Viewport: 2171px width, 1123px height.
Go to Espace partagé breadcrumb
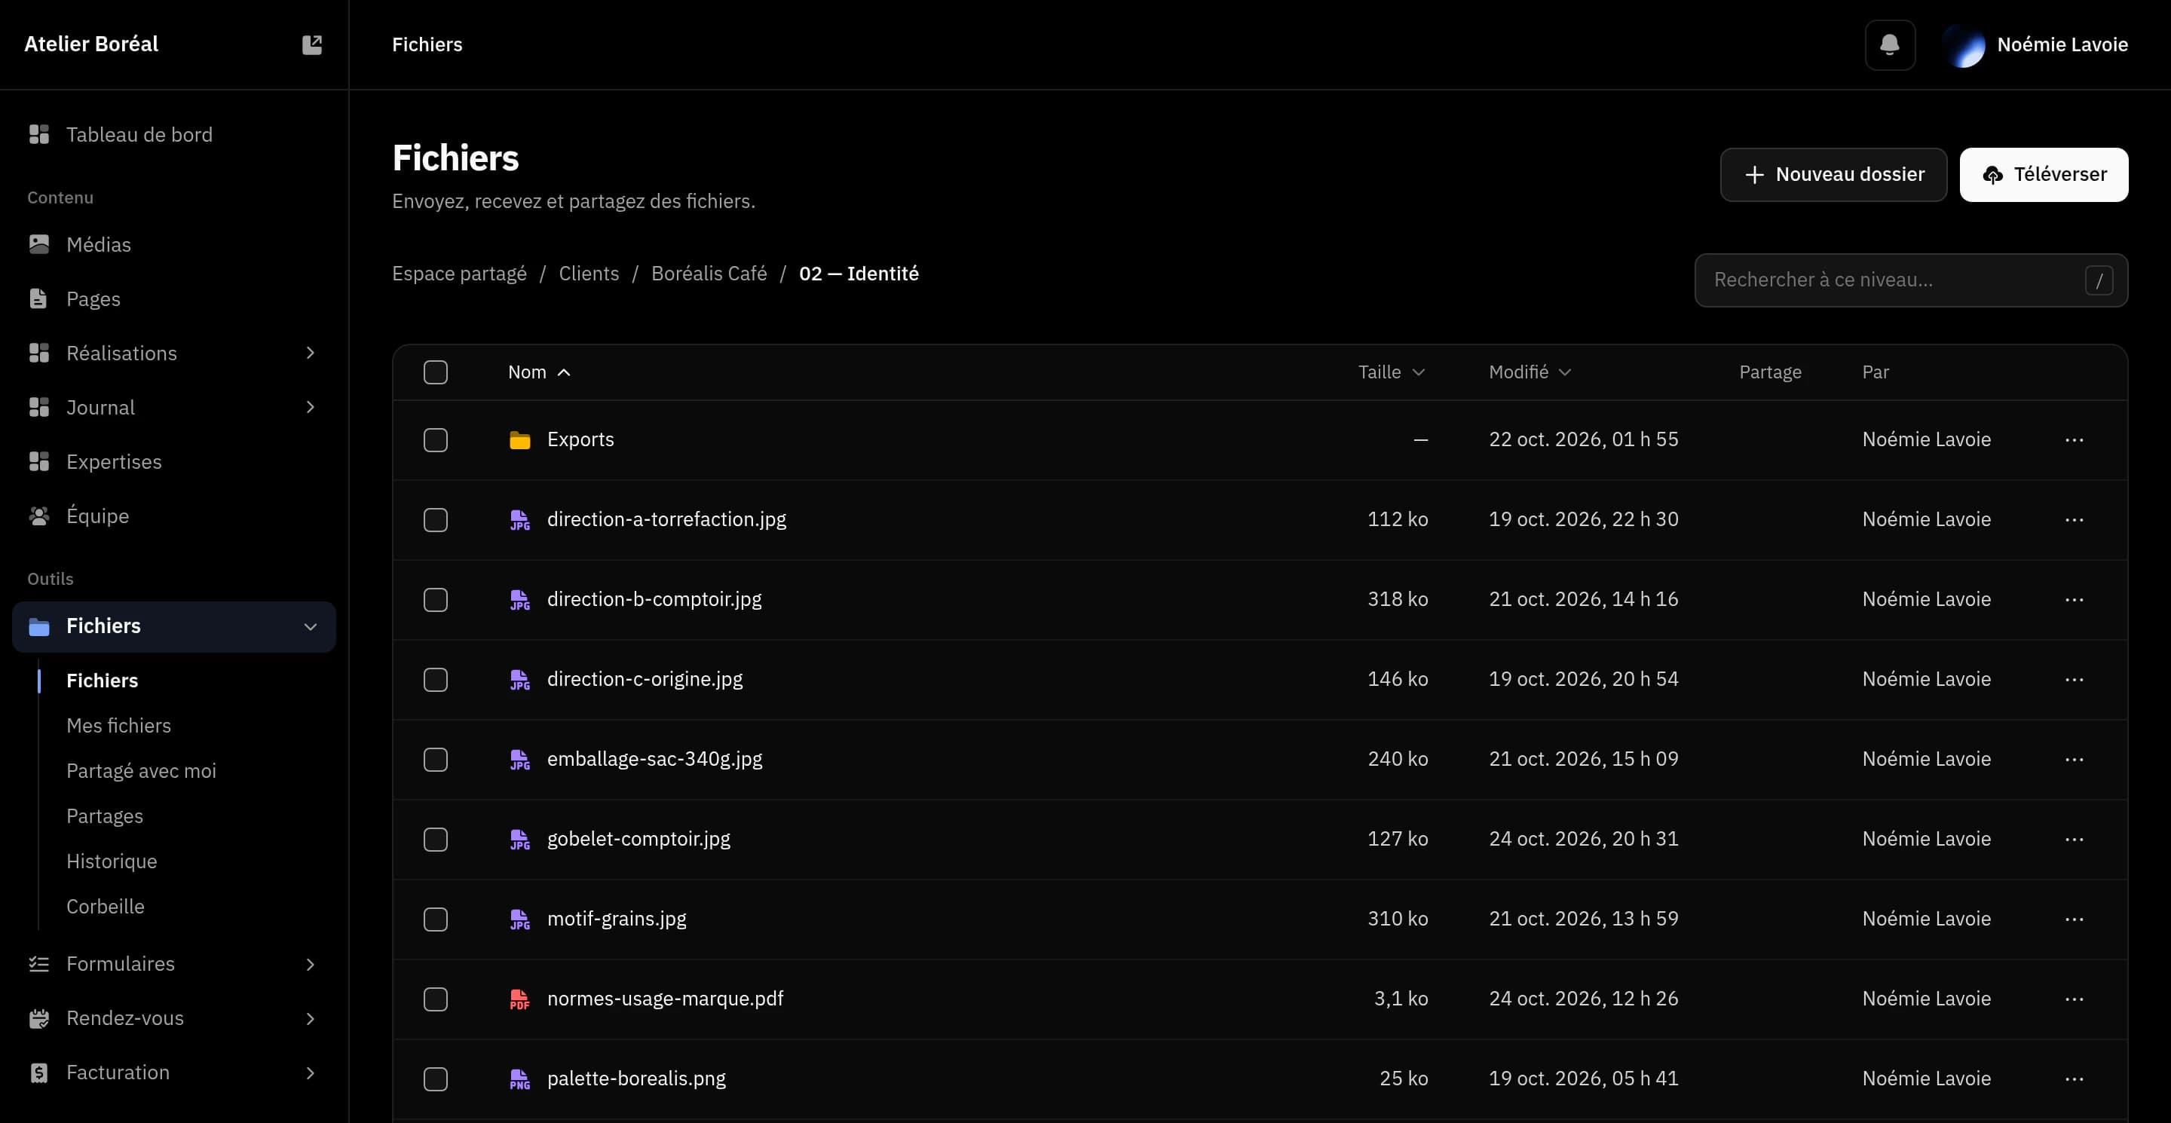(459, 274)
